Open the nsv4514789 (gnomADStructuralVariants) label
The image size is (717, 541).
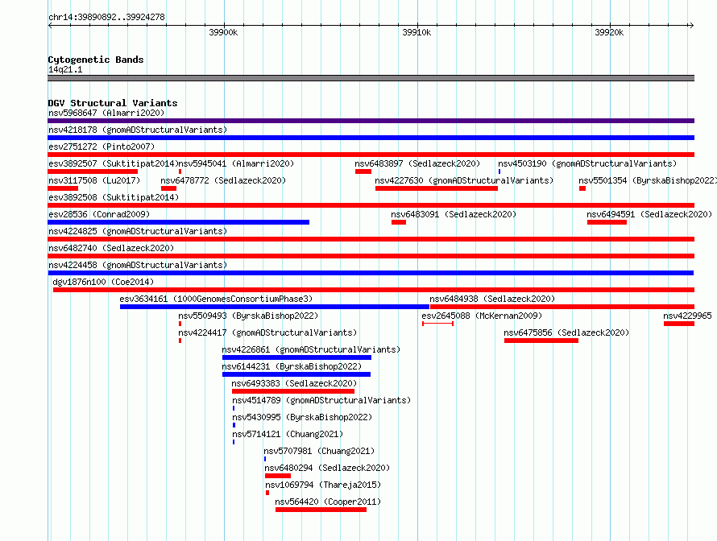tap(321, 400)
